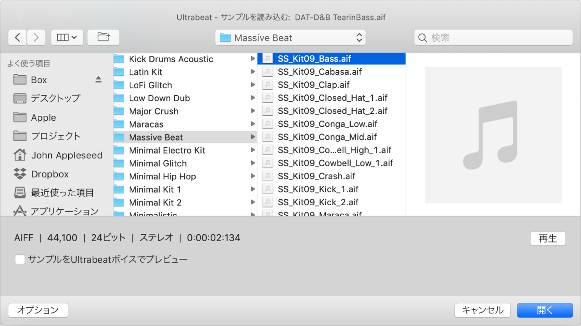Select the John Appleseed home folder

pos(66,155)
